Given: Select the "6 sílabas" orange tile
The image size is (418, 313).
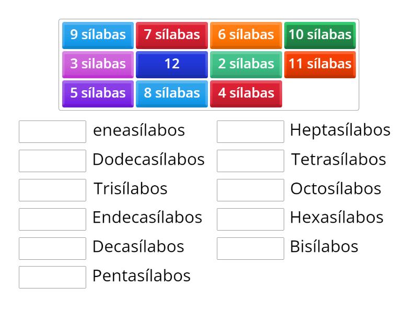Looking at the screenshot, I should [x=246, y=35].
